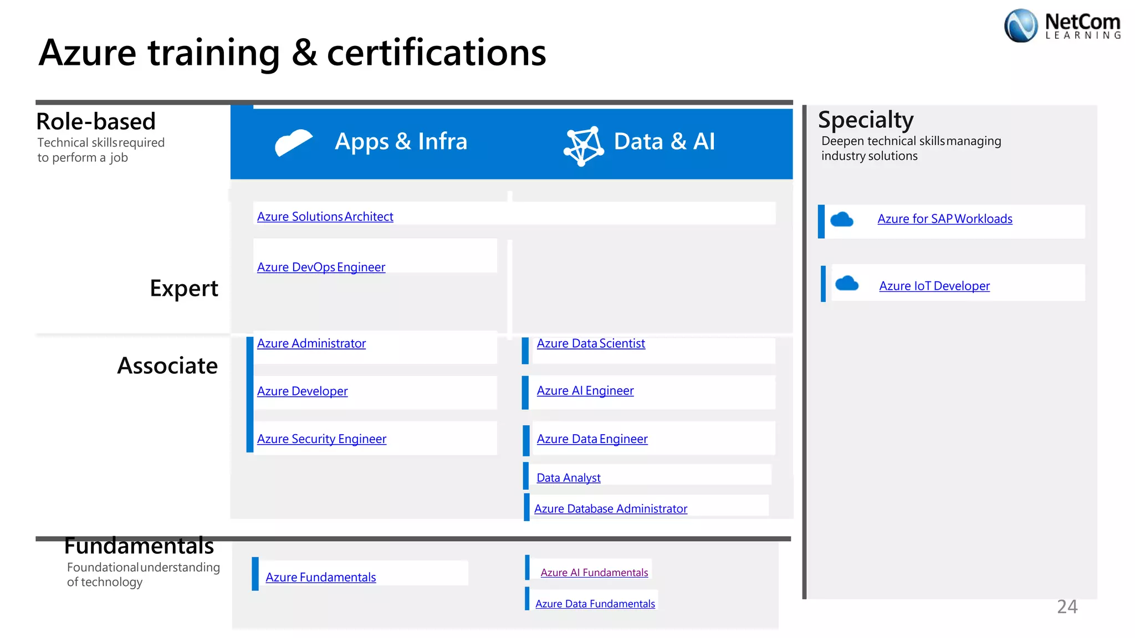Open the Azure Data Fundamentals link

coord(595,604)
